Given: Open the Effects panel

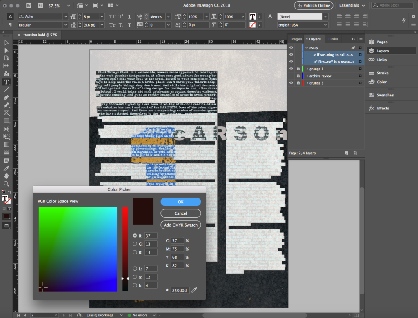Looking at the screenshot, I should pyautogui.click(x=382, y=108).
